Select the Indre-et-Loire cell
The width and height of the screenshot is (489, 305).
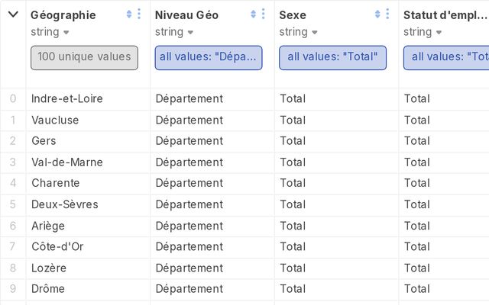[67, 98]
